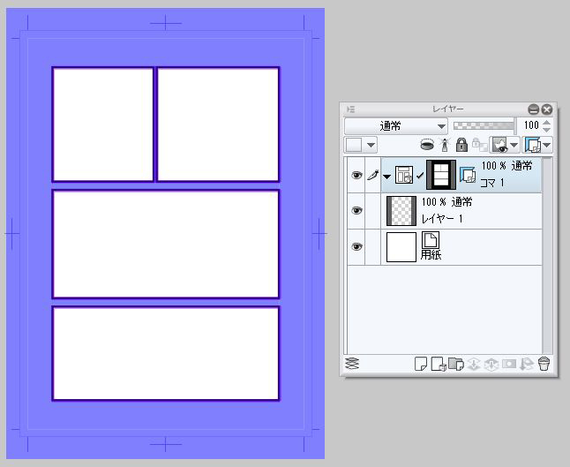The width and height of the screenshot is (570, 467).
Task: Create a New Layer Folder
Action: (456, 364)
